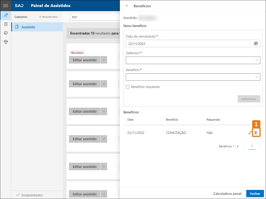266x199 pixels.
Task: Select Assistido menu item
Action: pos(37,27)
